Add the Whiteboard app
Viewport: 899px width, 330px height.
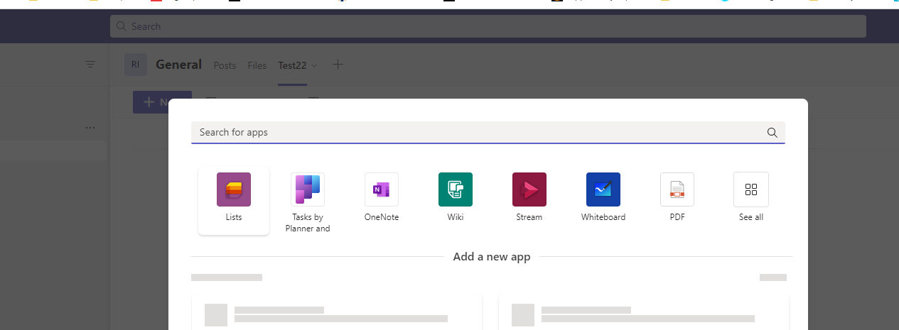tap(603, 189)
